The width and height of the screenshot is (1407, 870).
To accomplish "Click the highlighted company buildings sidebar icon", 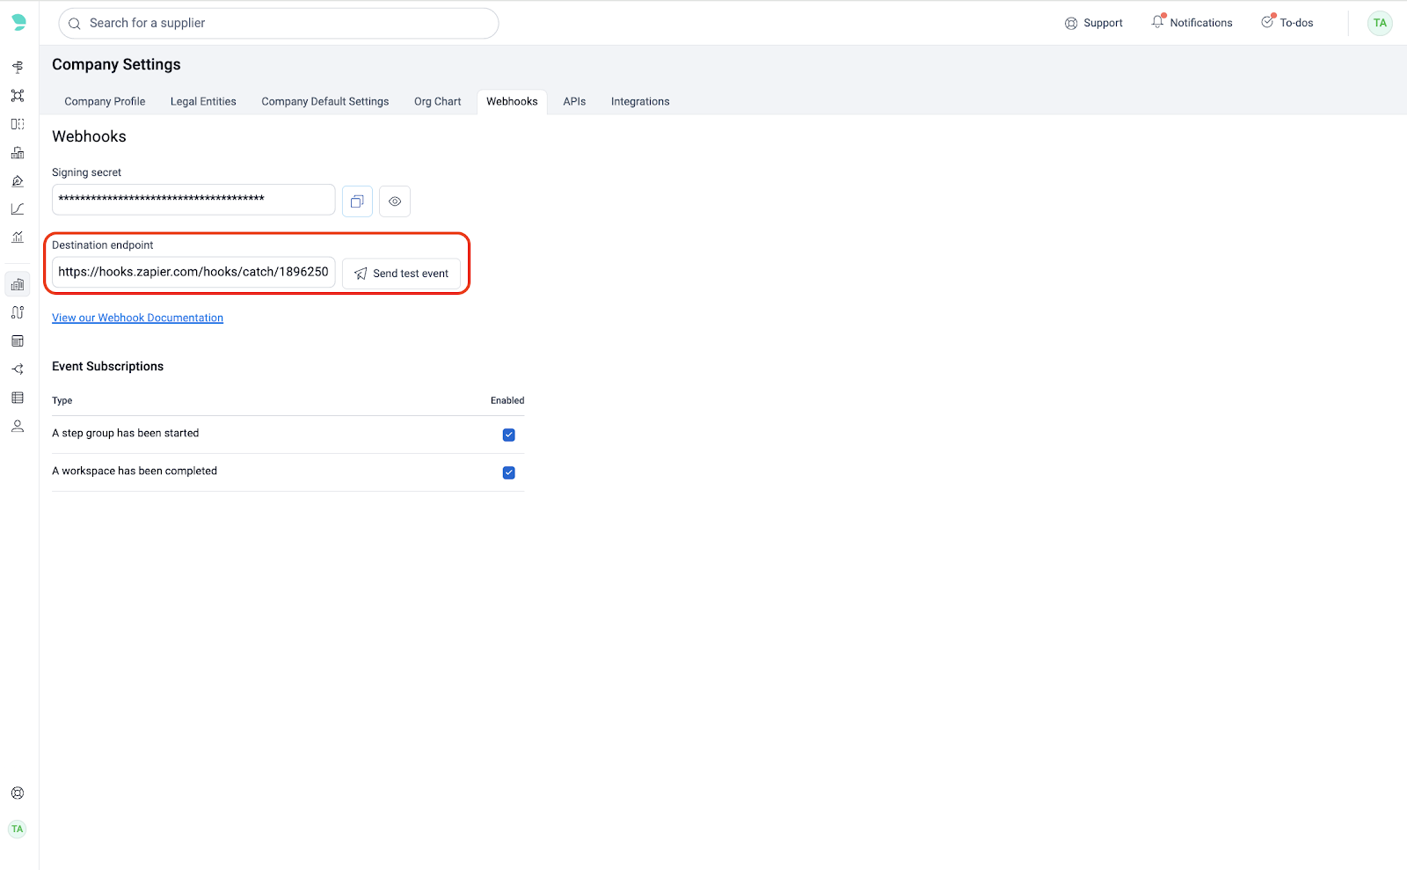I will (x=18, y=284).
